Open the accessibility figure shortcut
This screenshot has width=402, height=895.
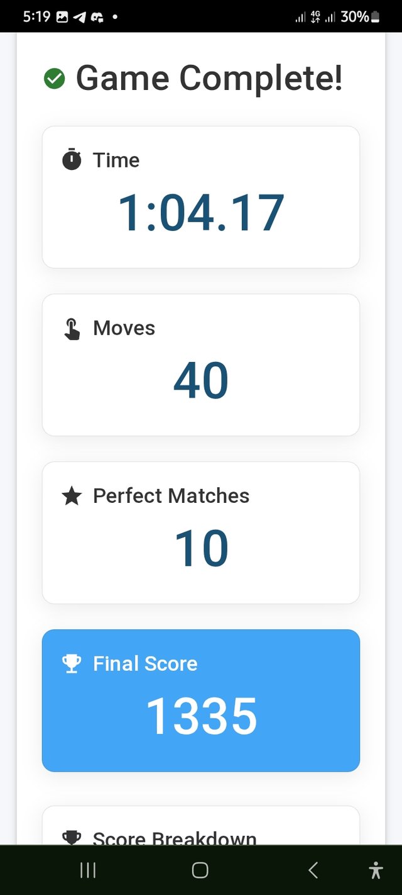tap(376, 870)
